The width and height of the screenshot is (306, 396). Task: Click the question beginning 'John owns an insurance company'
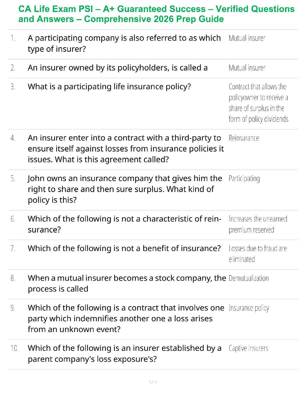125,189
